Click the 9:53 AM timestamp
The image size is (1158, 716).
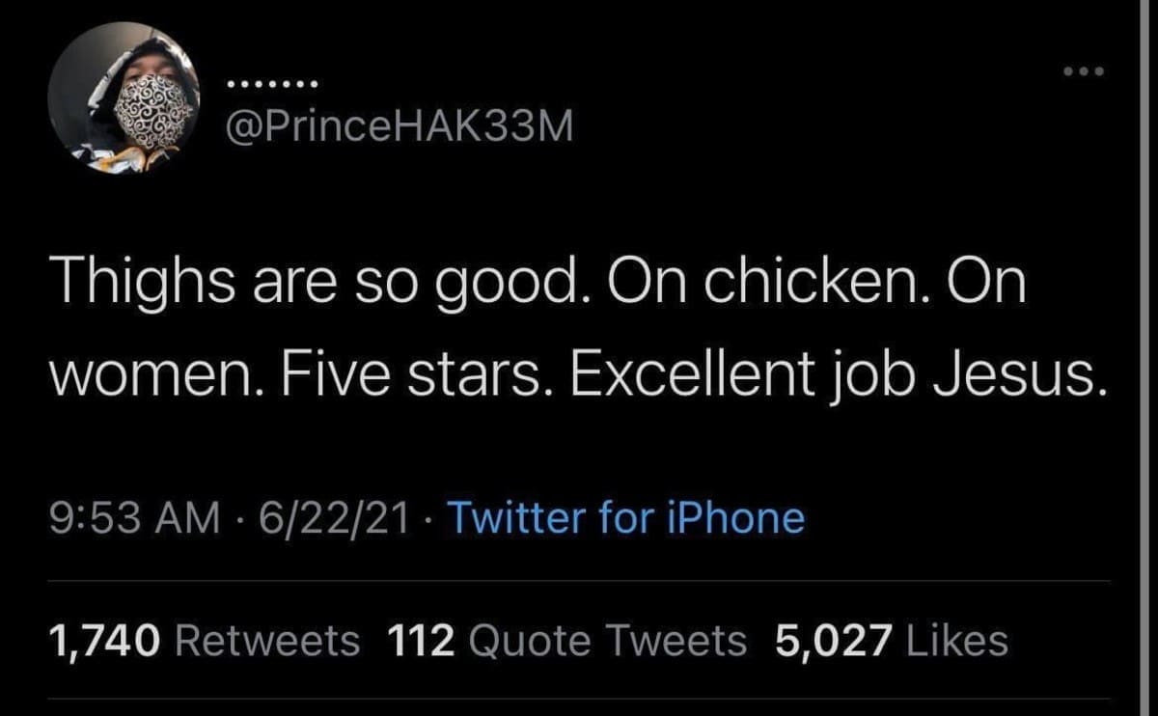click(134, 518)
